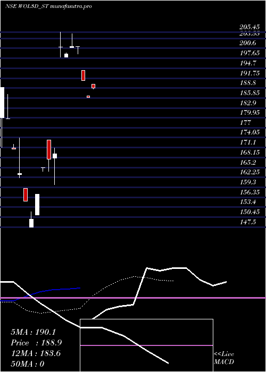Select the red candle near 191.75

(83, 75)
